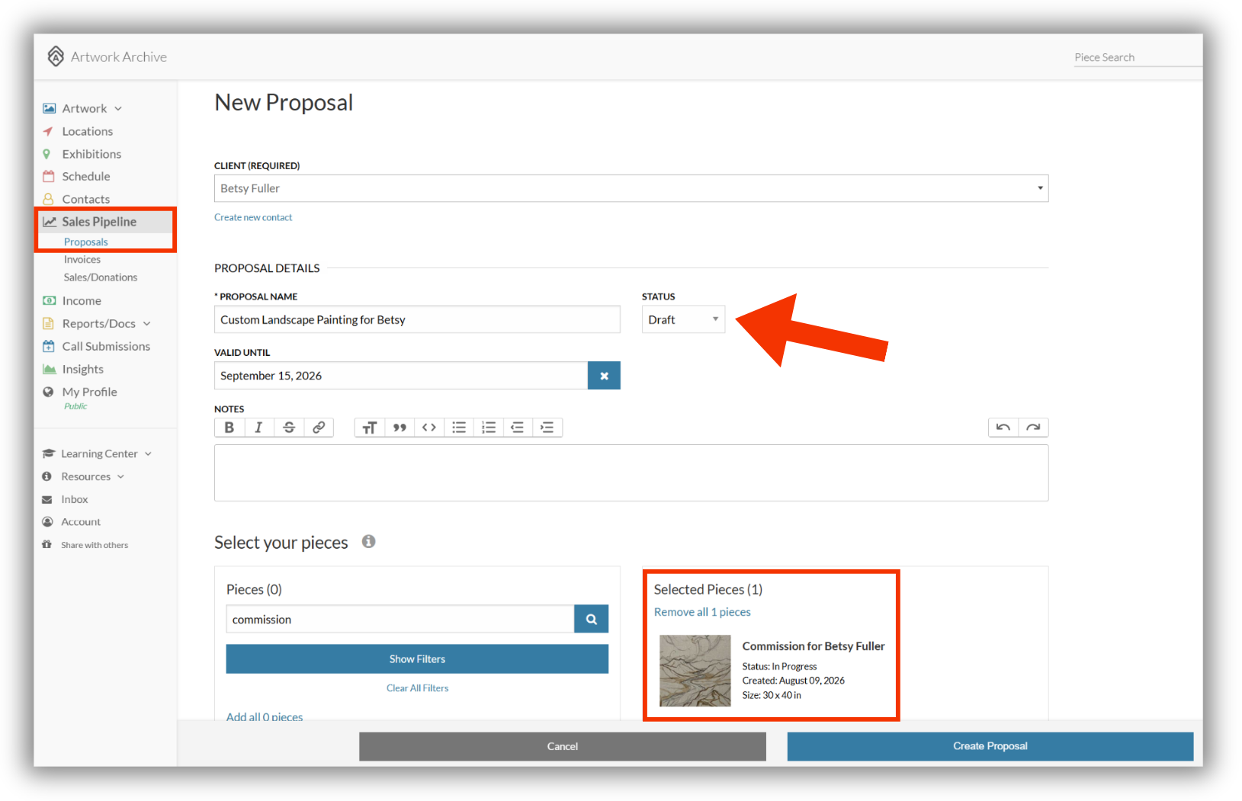Click the Create new contact link
Viewport: 1242px width, 801px height.
253,217
